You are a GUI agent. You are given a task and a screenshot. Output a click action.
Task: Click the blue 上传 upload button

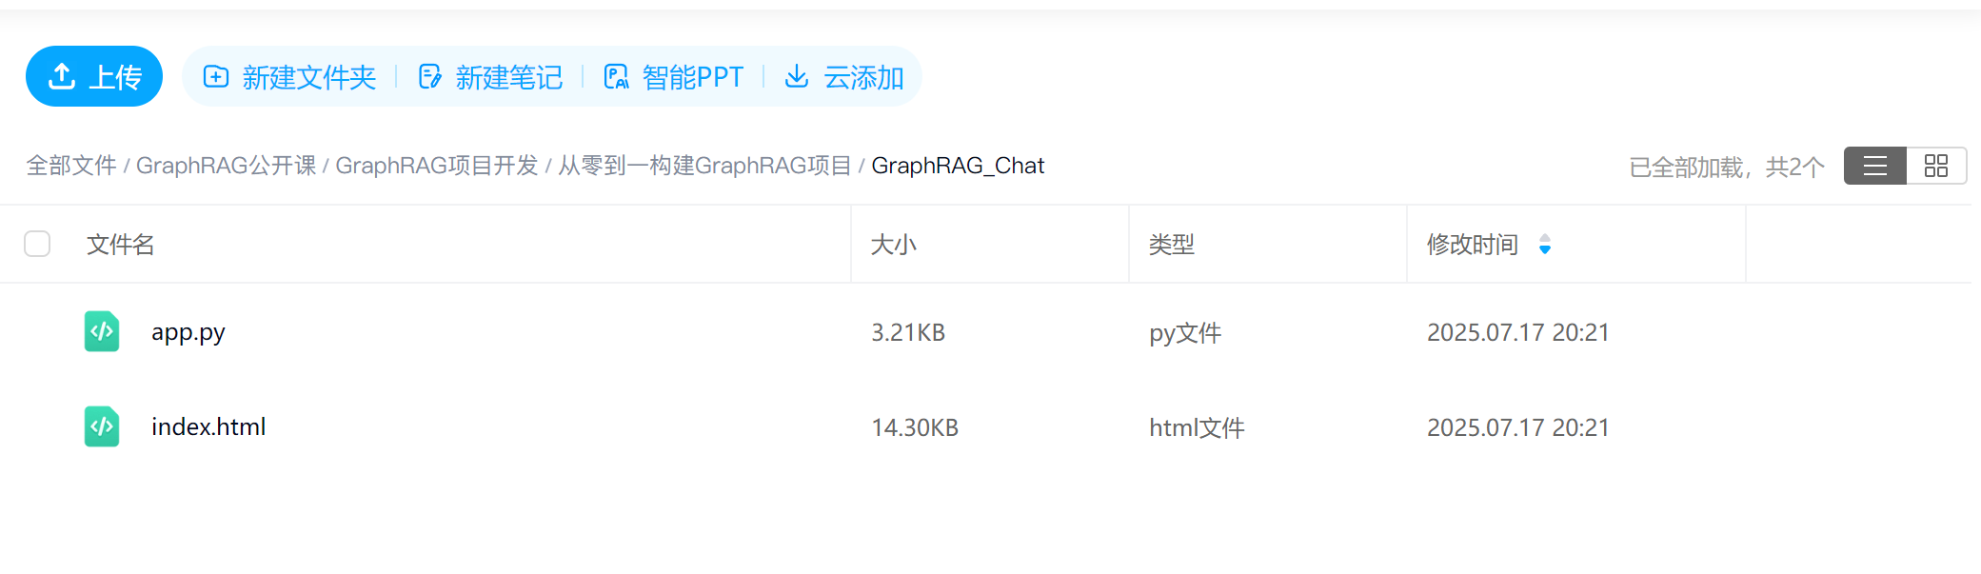[x=94, y=76]
